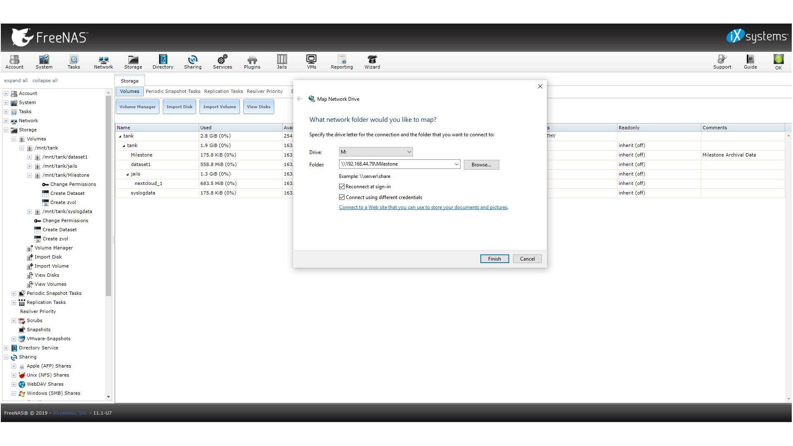Collapse the jails row in volume table
The image size is (793, 446).
click(128, 174)
